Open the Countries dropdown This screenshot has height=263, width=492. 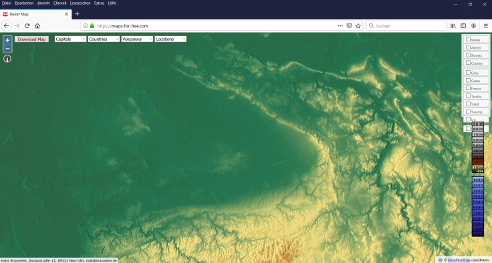104,39
